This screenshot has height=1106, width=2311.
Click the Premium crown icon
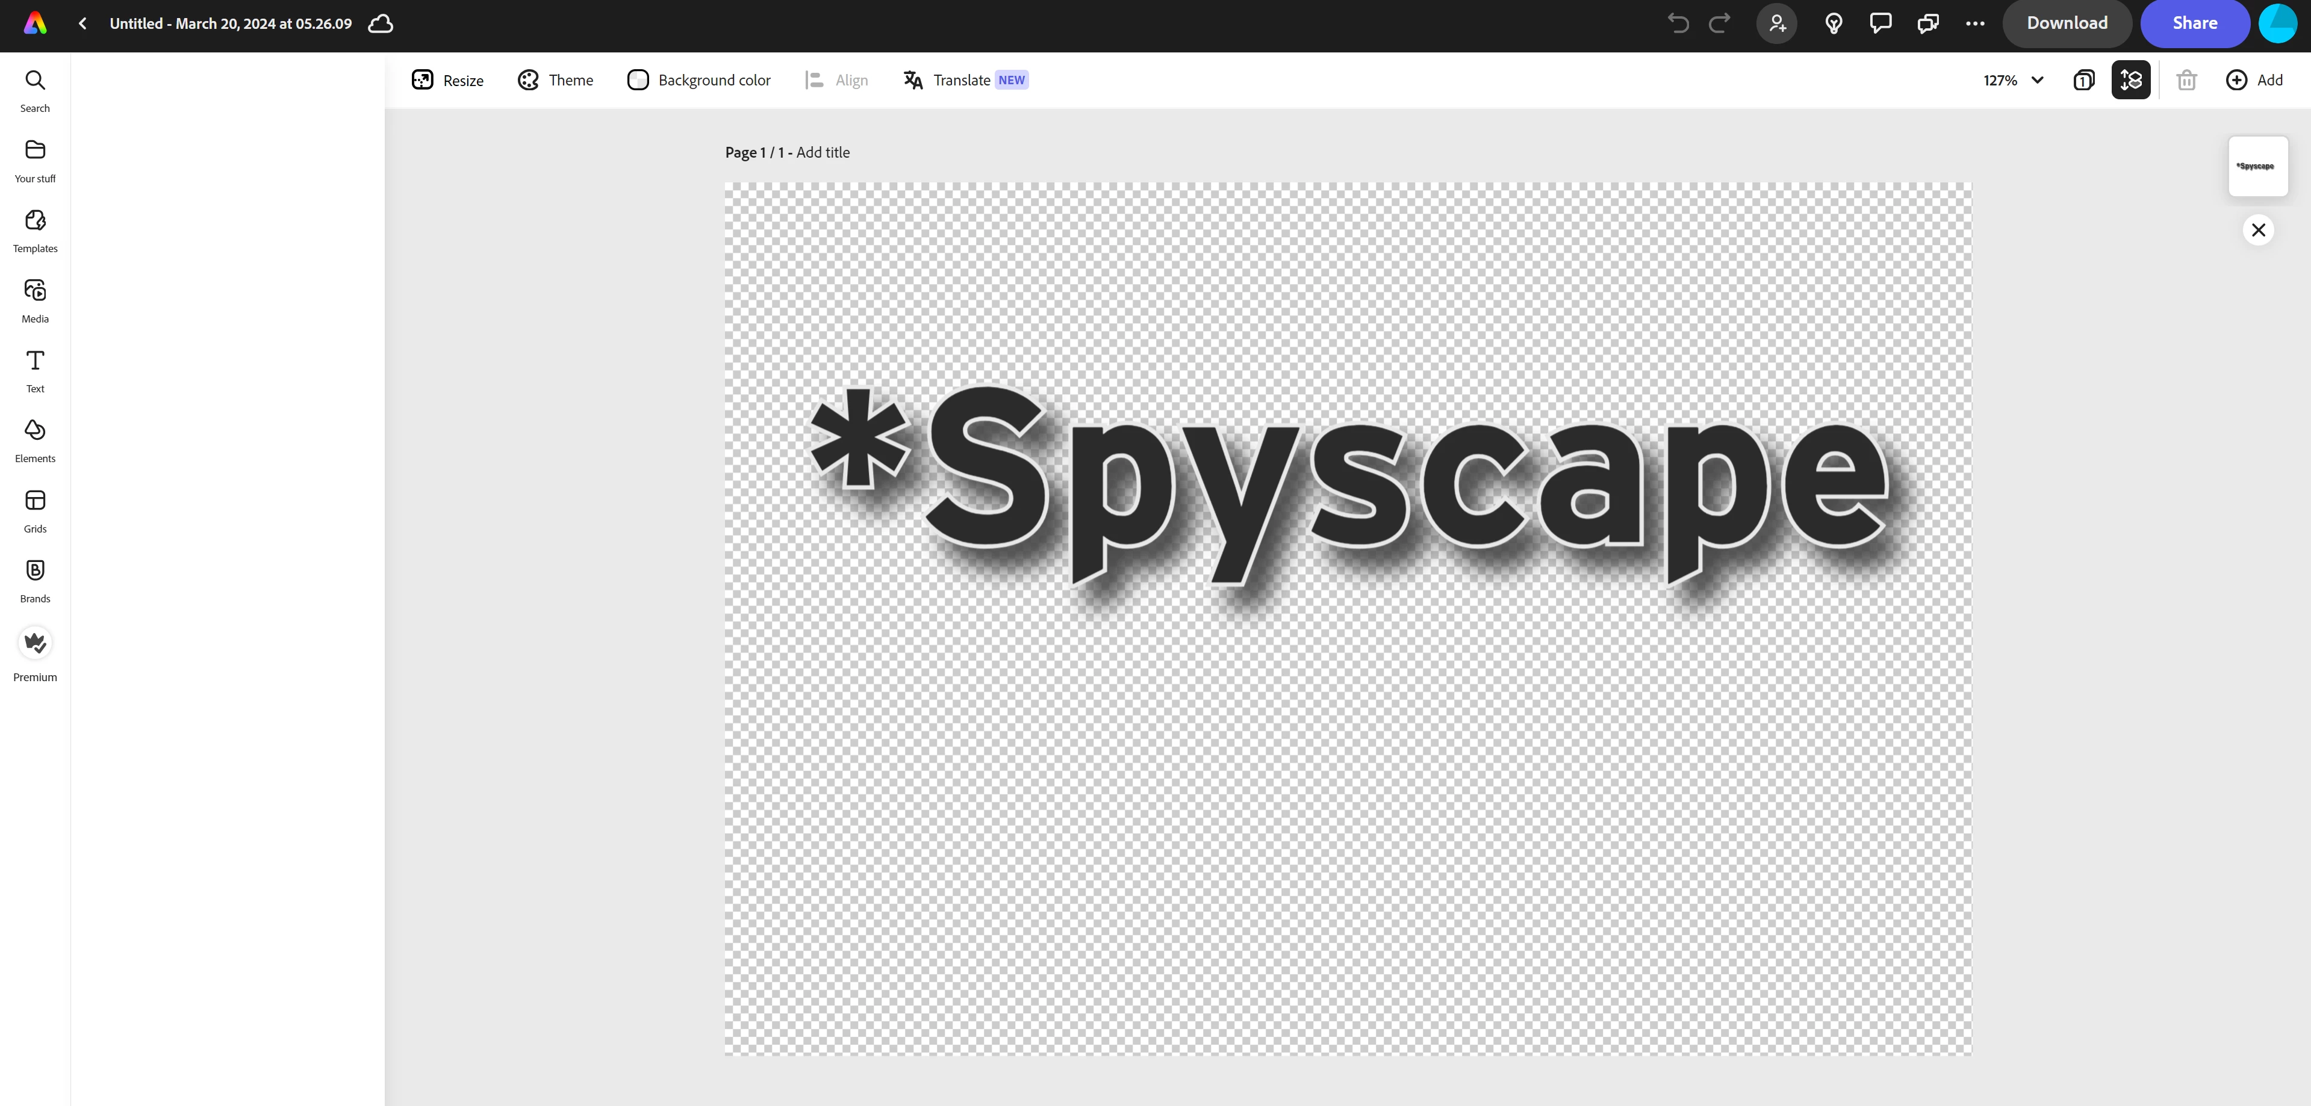(35, 643)
